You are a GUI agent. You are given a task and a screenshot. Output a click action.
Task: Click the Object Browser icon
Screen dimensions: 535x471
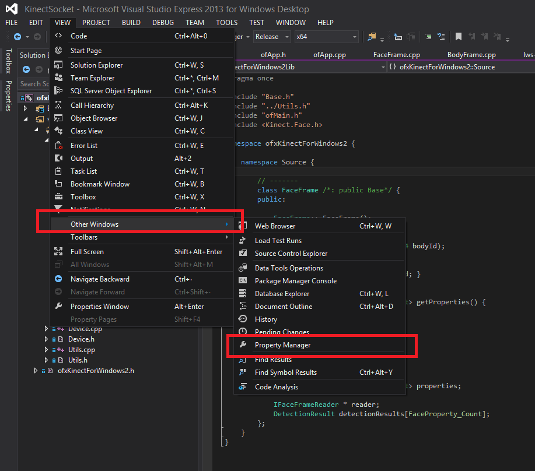pos(58,118)
